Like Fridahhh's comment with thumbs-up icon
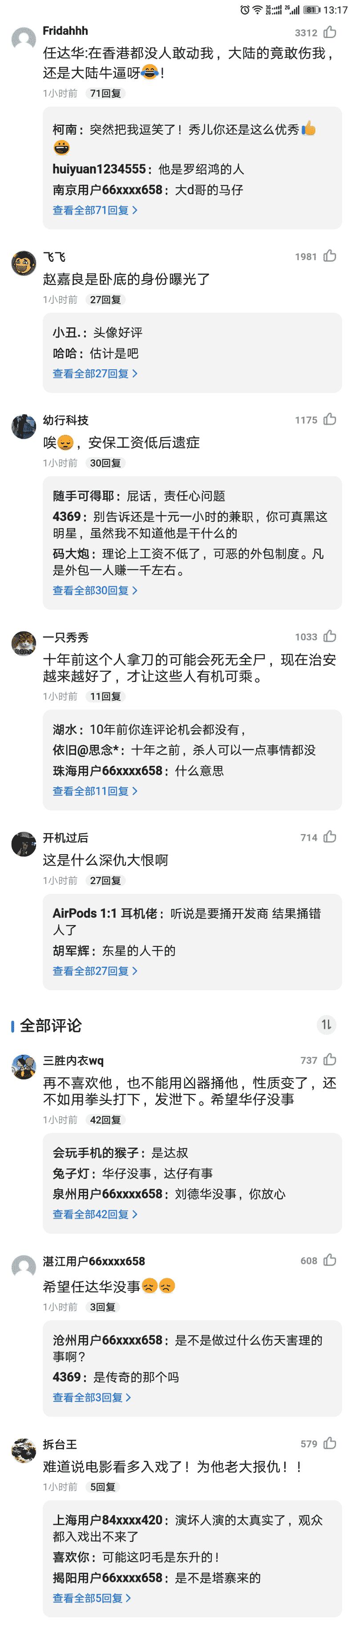The width and height of the screenshot is (351, 1628). pos(330,32)
